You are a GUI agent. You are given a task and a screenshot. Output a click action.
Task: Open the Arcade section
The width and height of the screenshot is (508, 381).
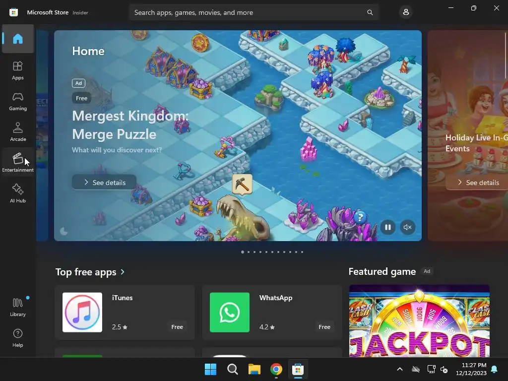point(18,132)
